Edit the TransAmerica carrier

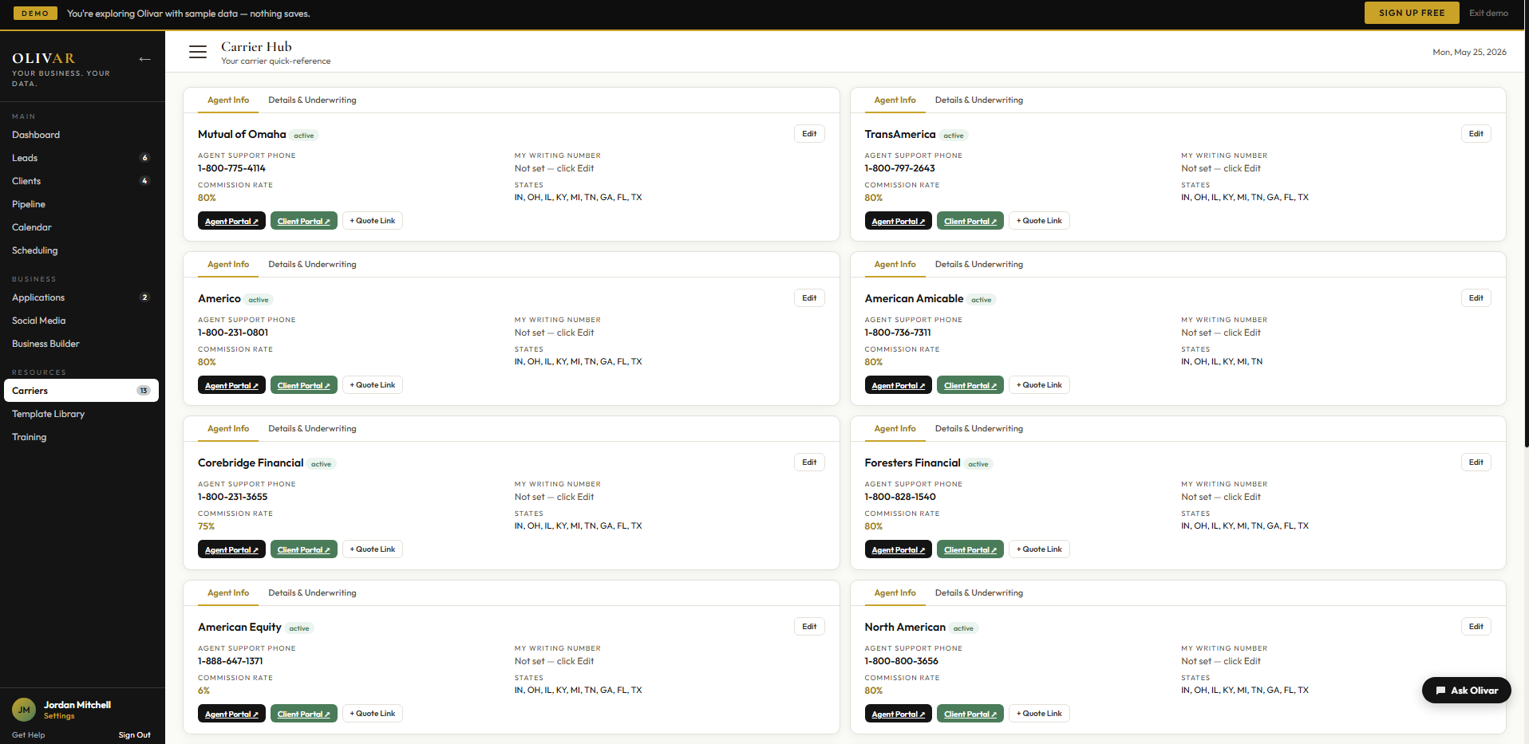[x=1476, y=134]
